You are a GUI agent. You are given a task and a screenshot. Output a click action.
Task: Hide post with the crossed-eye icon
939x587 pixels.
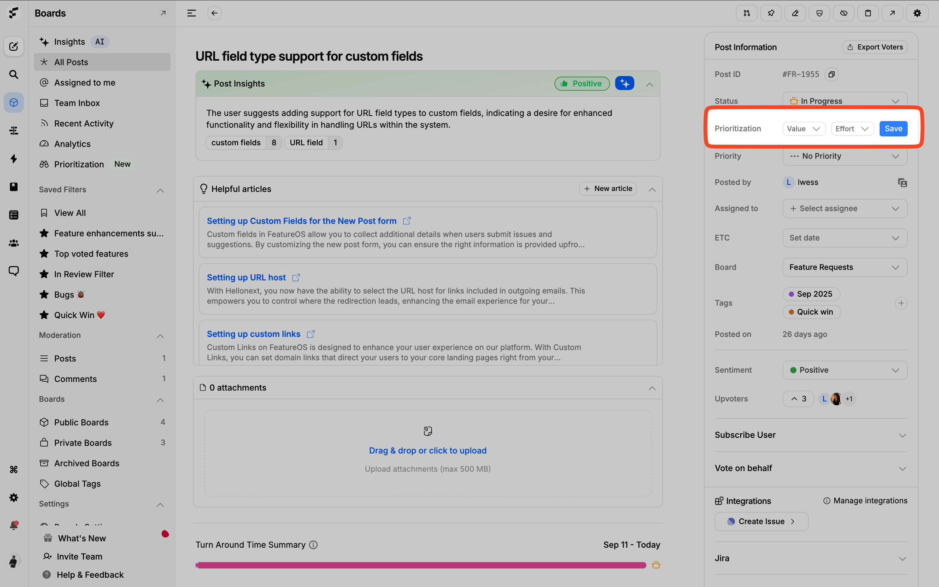(x=844, y=13)
